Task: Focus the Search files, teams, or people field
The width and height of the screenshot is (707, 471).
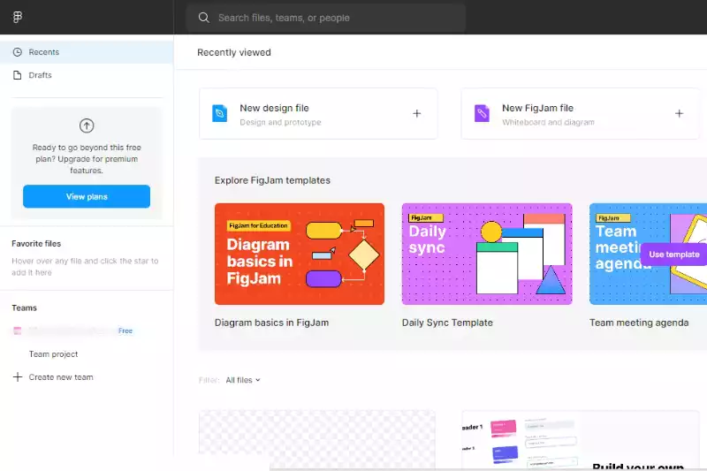Action: point(326,18)
